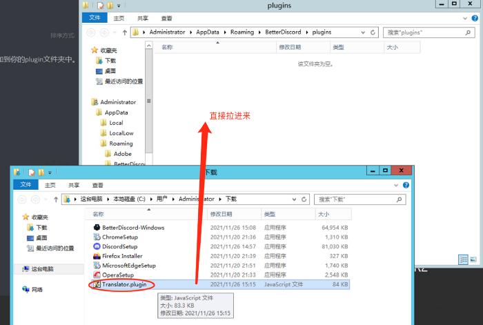Open address history dropdown in 下載 window

tap(294, 199)
